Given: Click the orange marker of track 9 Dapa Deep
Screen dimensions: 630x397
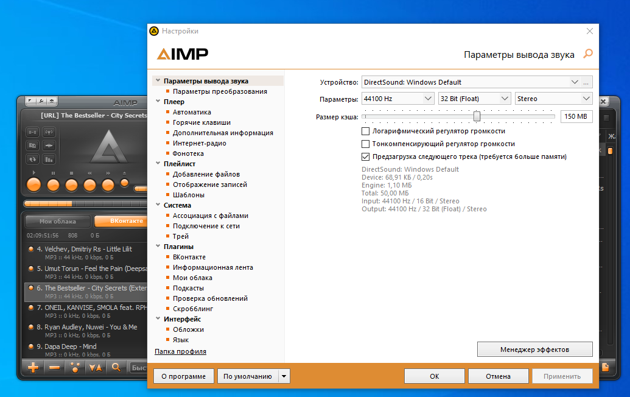Looking at the screenshot, I should click(31, 346).
